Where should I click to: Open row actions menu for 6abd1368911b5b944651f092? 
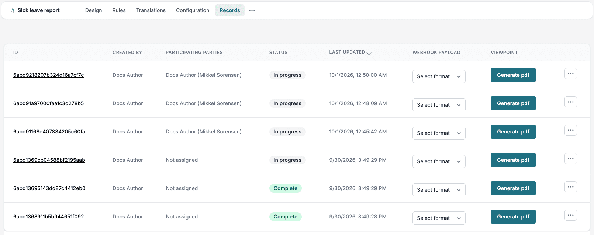pyautogui.click(x=571, y=215)
